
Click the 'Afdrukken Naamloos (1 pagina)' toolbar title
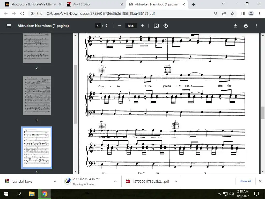tap(43, 26)
